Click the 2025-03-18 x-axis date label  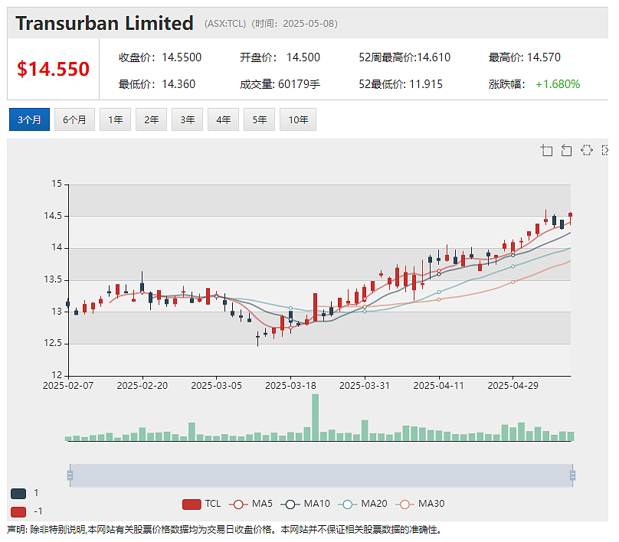(x=290, y=385)
